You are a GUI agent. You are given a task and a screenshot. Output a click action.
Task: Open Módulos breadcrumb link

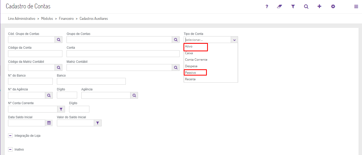pyautogui.click(x=47, y=19)
